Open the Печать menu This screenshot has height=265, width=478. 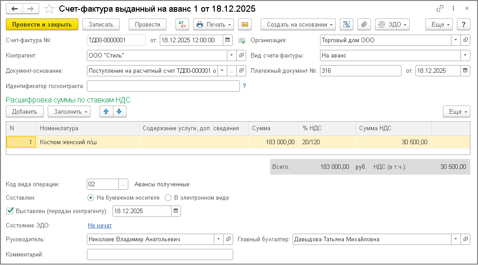(x=214, y=24)
